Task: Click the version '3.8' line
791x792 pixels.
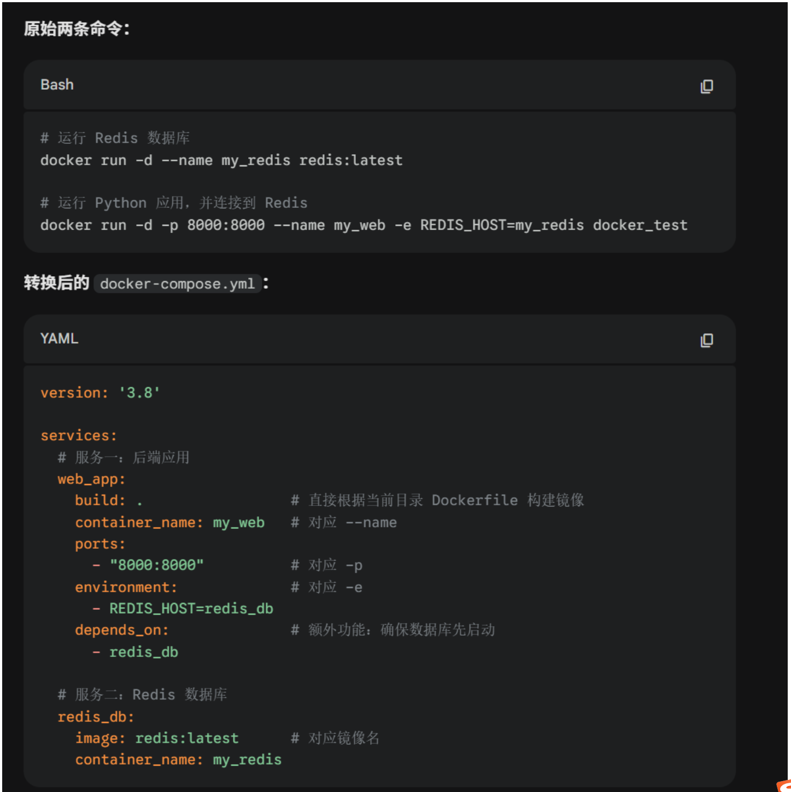Action: pos(100,393)
